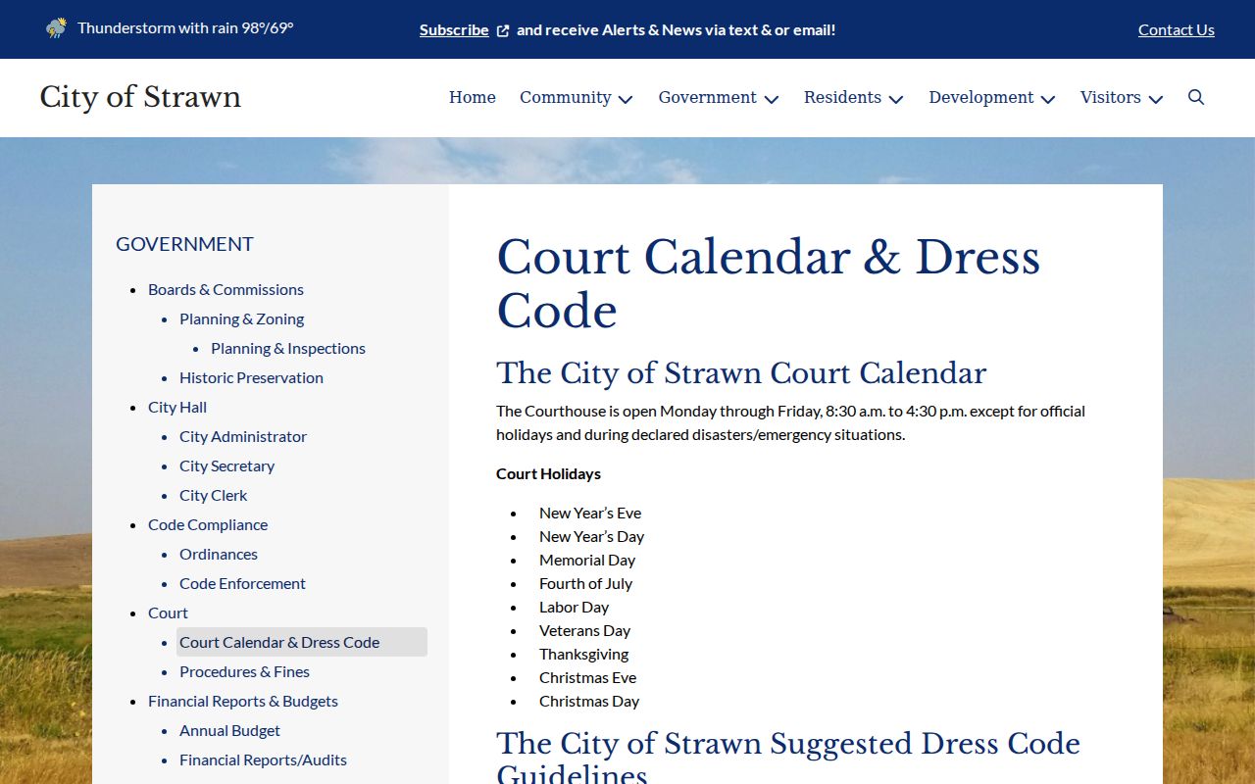Screen dimensions: 1255x784
Task: Expand the Development dropdown menu
Action: pyautogui.click(x=992, y=97)
